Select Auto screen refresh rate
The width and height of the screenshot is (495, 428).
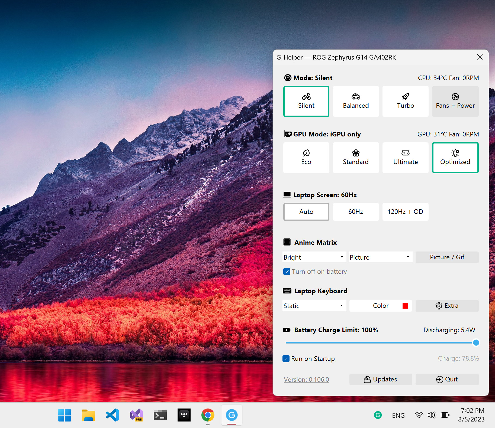[306, 212]
